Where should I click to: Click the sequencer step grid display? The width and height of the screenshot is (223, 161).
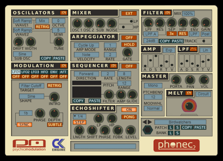click(x=87, y=92)
